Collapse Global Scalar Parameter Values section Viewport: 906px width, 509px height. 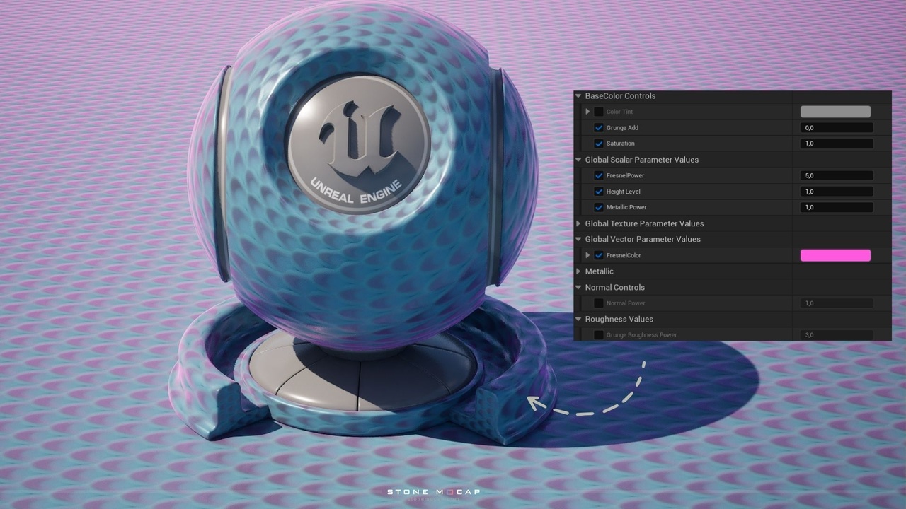click(x=578, y=160)
